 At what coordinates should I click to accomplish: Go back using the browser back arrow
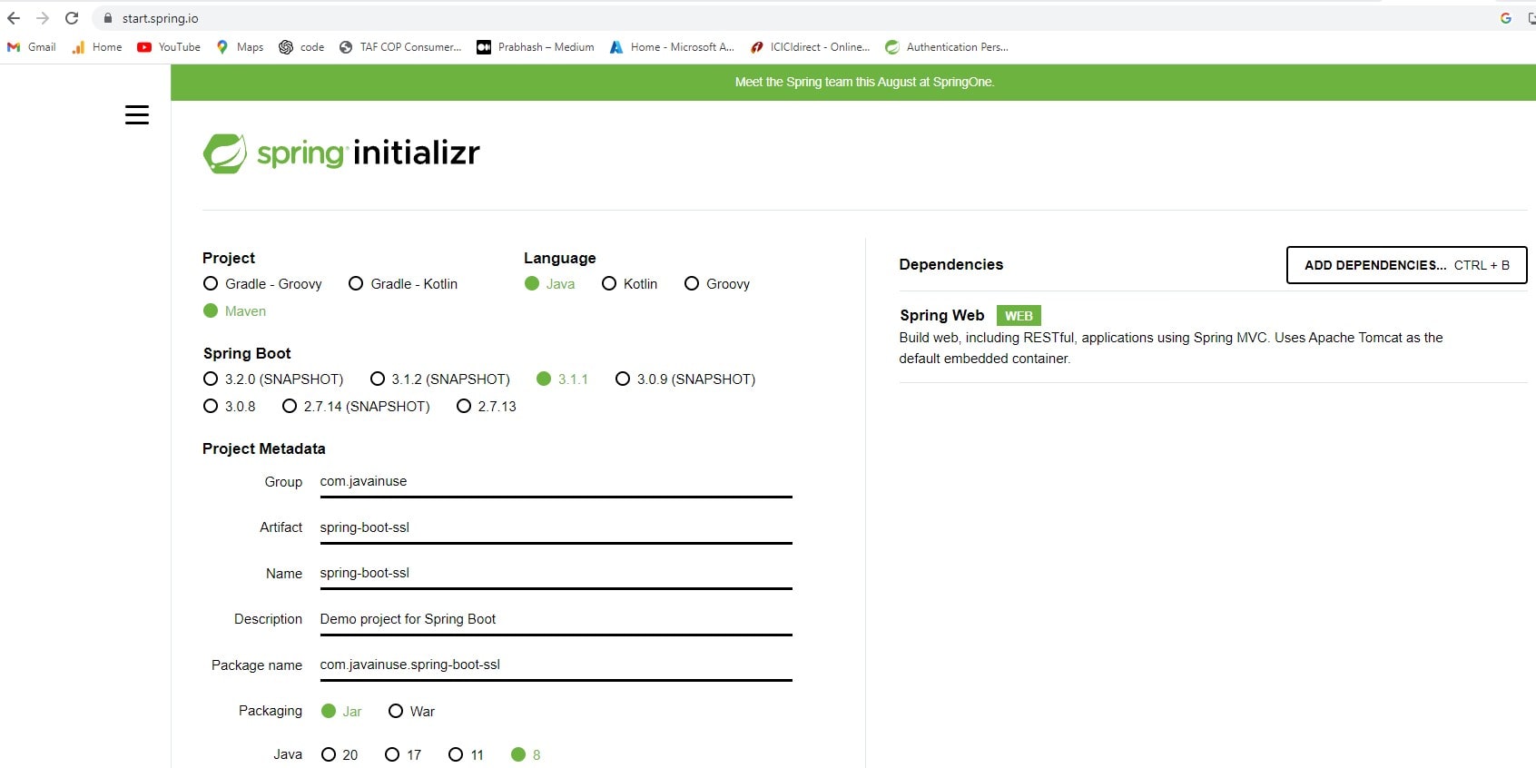click(14, 18)
